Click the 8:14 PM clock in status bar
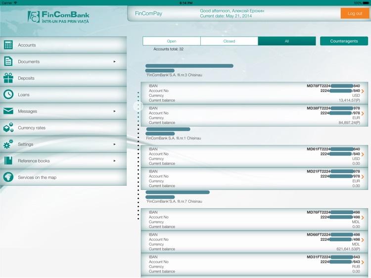This screenshot has width=371, height=278. [185, 3]
